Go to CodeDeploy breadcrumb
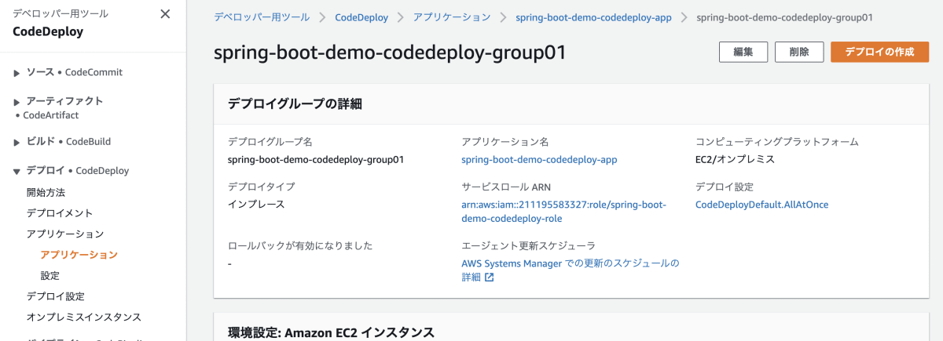 361,17
